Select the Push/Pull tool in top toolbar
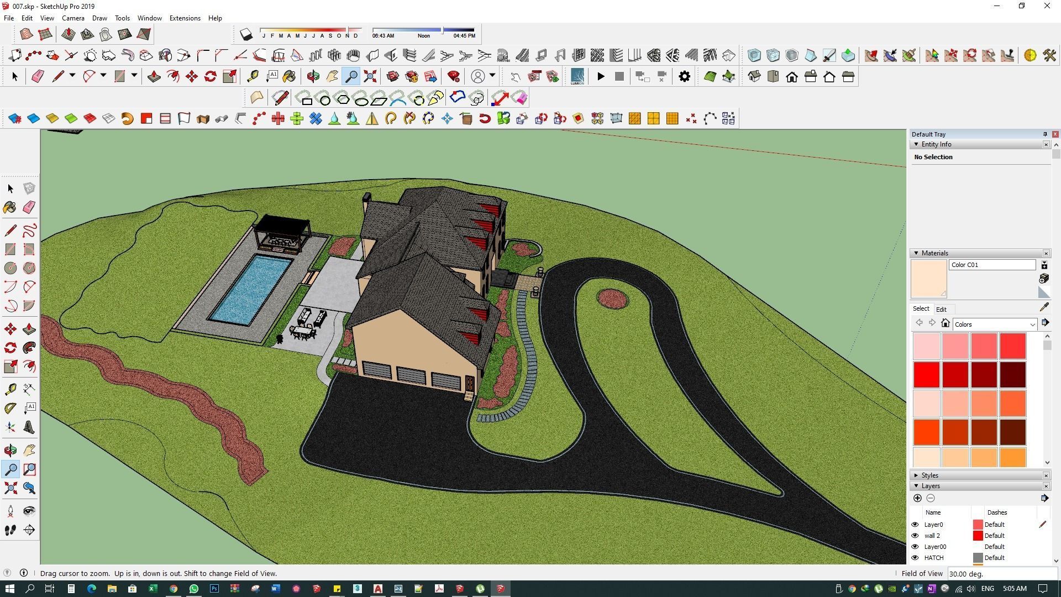Screen dimensions: 1061x597 pos(154,76)
